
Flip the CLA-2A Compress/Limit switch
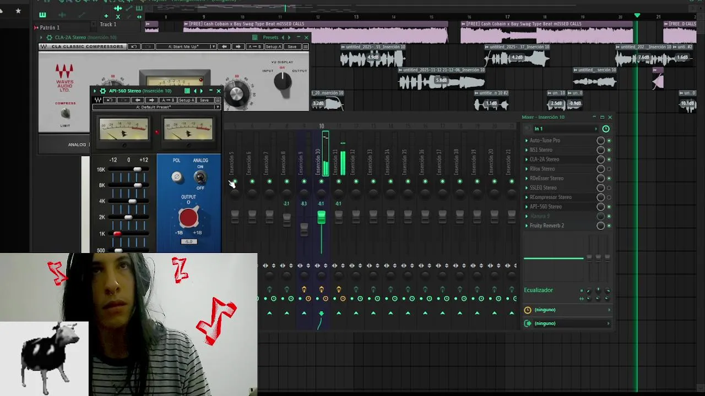coord(65,113)
